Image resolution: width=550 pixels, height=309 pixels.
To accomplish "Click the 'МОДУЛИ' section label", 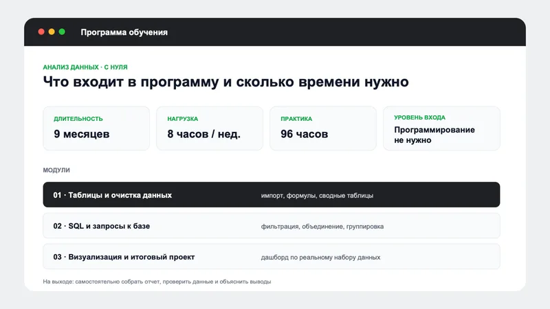I will [56, 170].
